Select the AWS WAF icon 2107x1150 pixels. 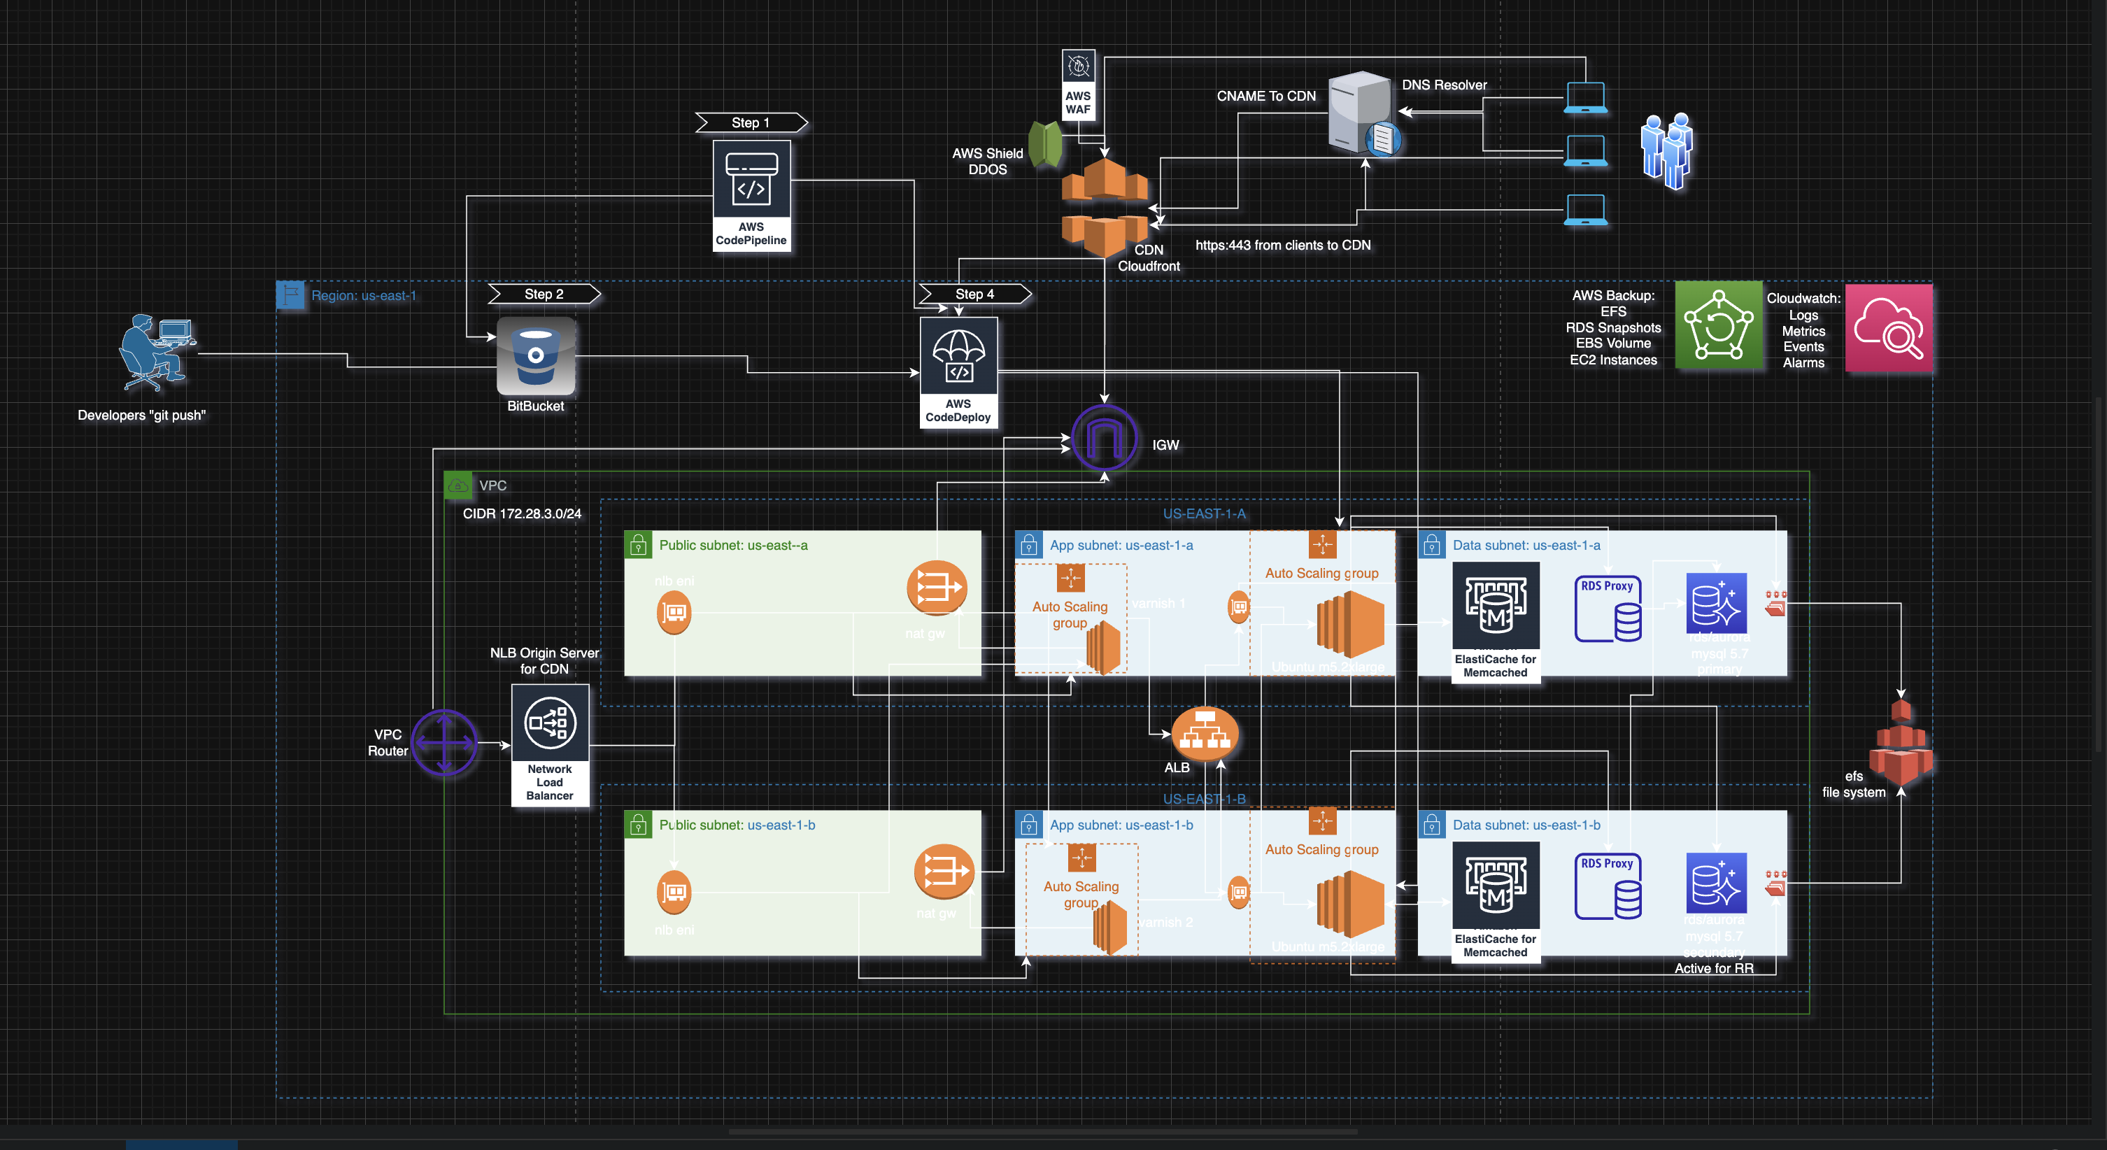tap(1078, 85)
